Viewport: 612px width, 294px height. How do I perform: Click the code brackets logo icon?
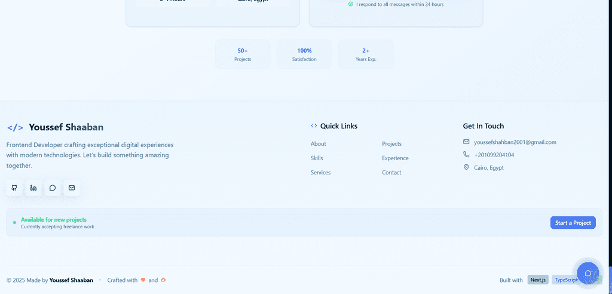pyautogui.click(x=15, y=127)
